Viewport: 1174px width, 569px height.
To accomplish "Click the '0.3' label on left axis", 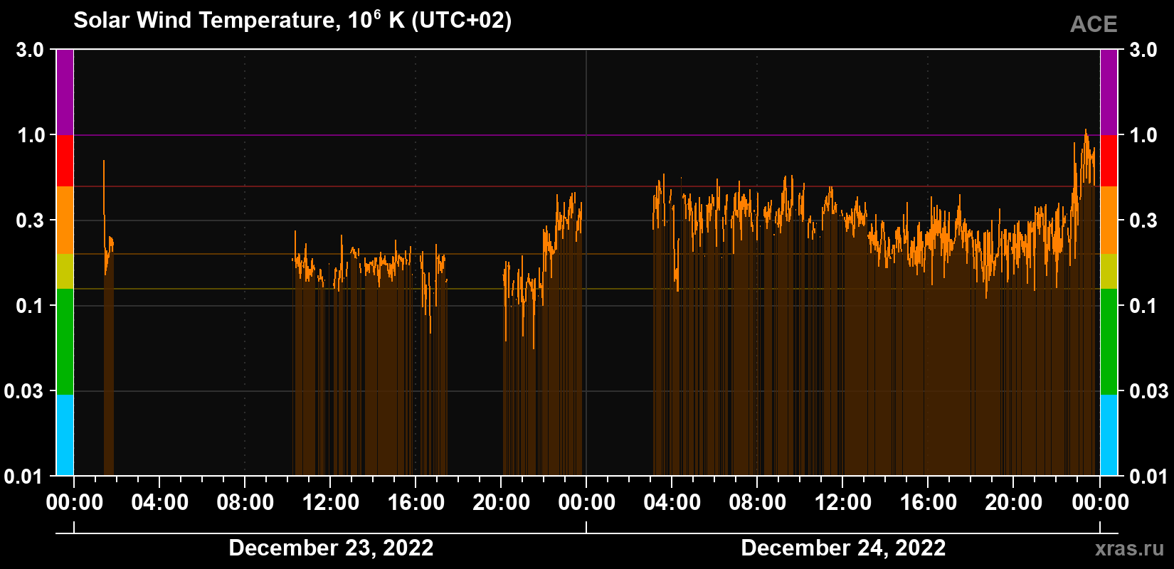I will tap(30, 220).
